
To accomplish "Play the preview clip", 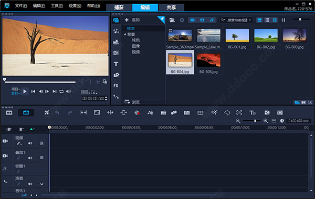I will 25,91.
